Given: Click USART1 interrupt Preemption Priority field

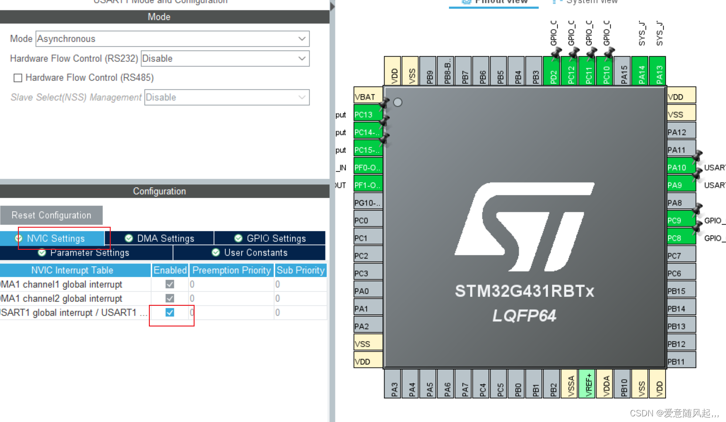Looking at the screenshot, I should click(x=231, y=312).
